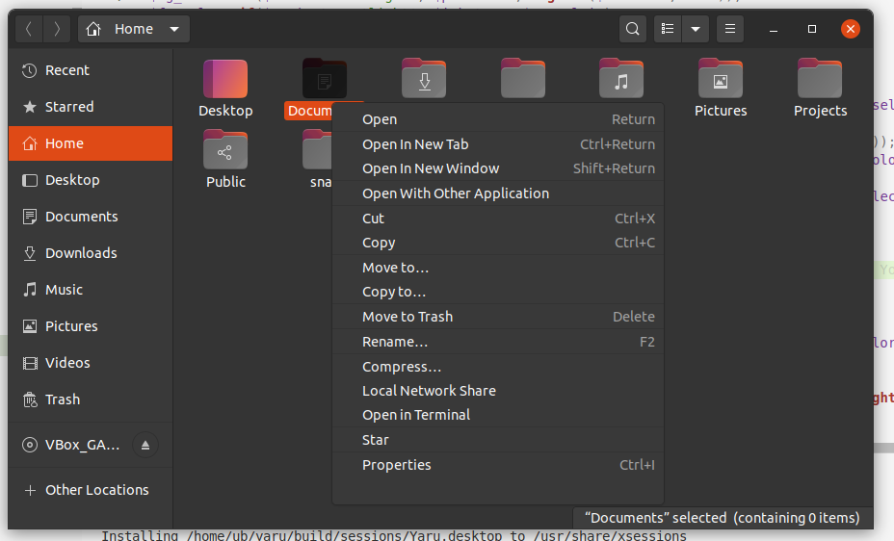Image resolution: width=894 pixels, height=541 pixels.
Task: Open Trash in the sidebar
Action: coord(91,399)
